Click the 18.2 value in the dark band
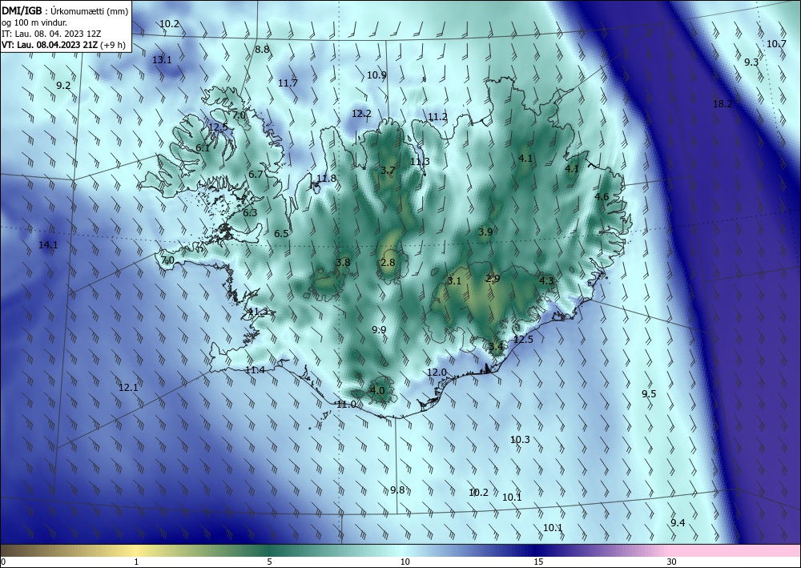This screenshot has height=568, width=801. [x=723, y=104]
